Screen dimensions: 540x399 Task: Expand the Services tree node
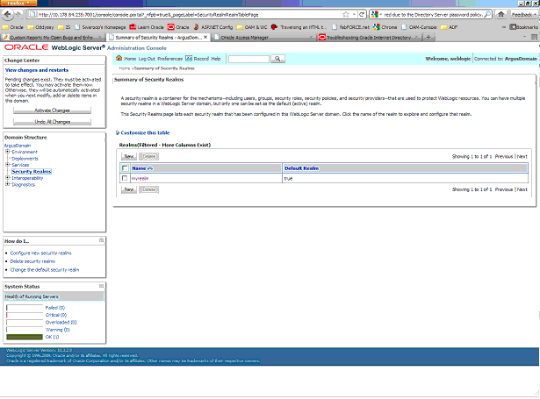(x=7, y=165)
